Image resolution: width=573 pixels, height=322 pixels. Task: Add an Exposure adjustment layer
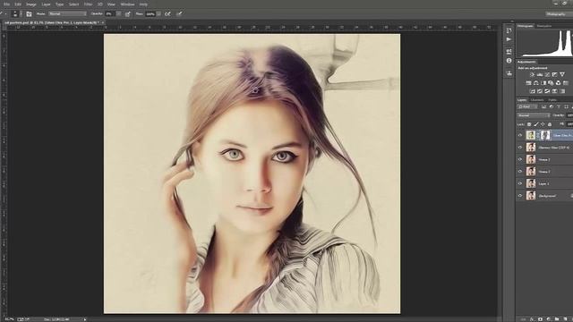[554, 74]
